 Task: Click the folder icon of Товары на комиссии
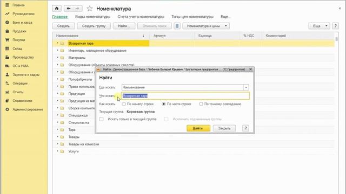point(62,144)
